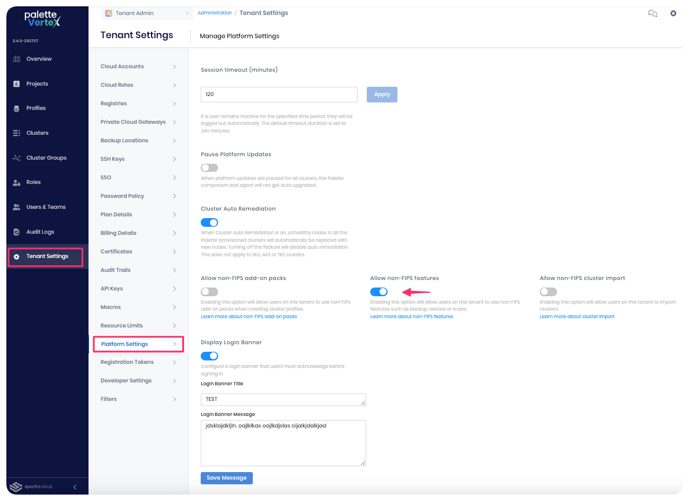
Task: Disable Allow non-FIPS features switch
Action: tap(379, 292)
